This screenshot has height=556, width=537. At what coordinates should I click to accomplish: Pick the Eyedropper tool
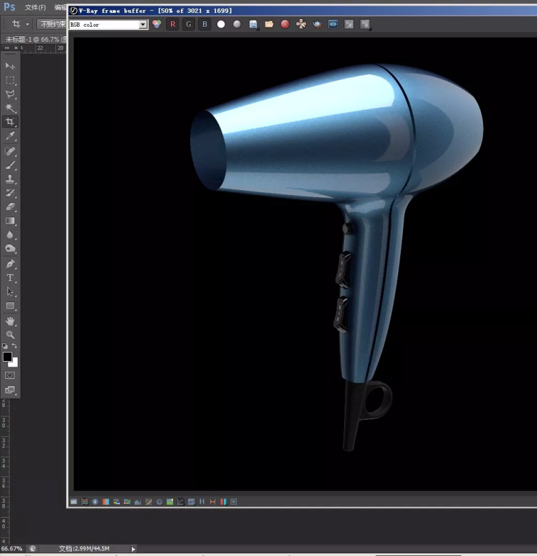click(x=10, y=137)
